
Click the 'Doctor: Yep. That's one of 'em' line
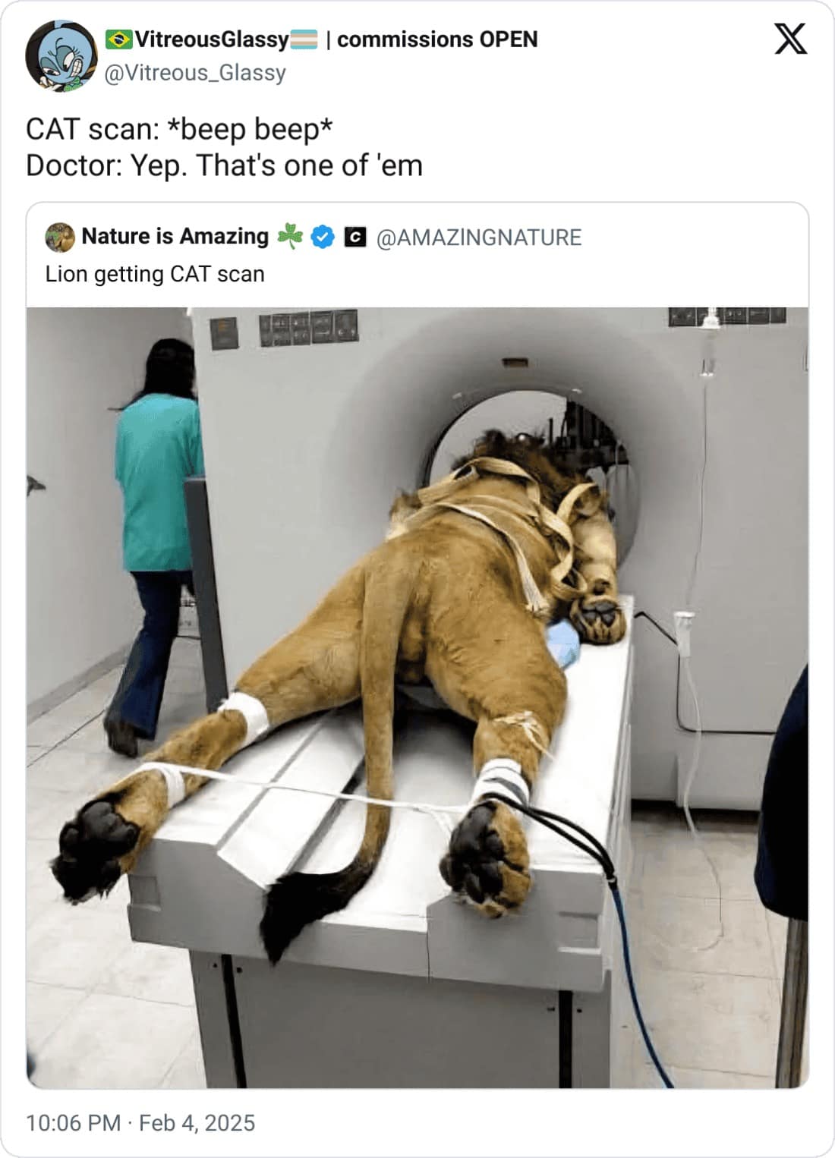pos(223,167)
